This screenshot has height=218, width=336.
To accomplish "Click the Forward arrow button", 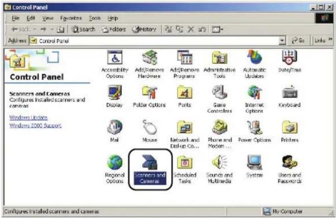I will [x=43, y=29].
